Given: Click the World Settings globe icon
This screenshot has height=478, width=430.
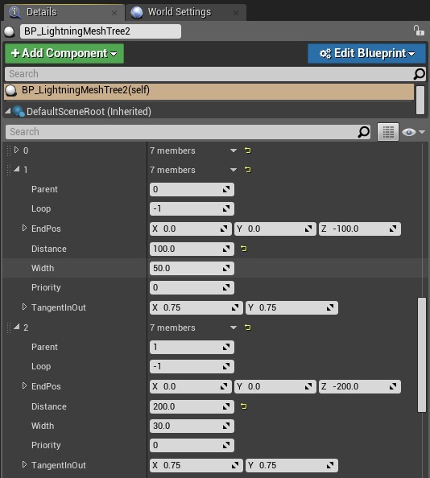Looking at the screenshot, I should tap(137, 13).
